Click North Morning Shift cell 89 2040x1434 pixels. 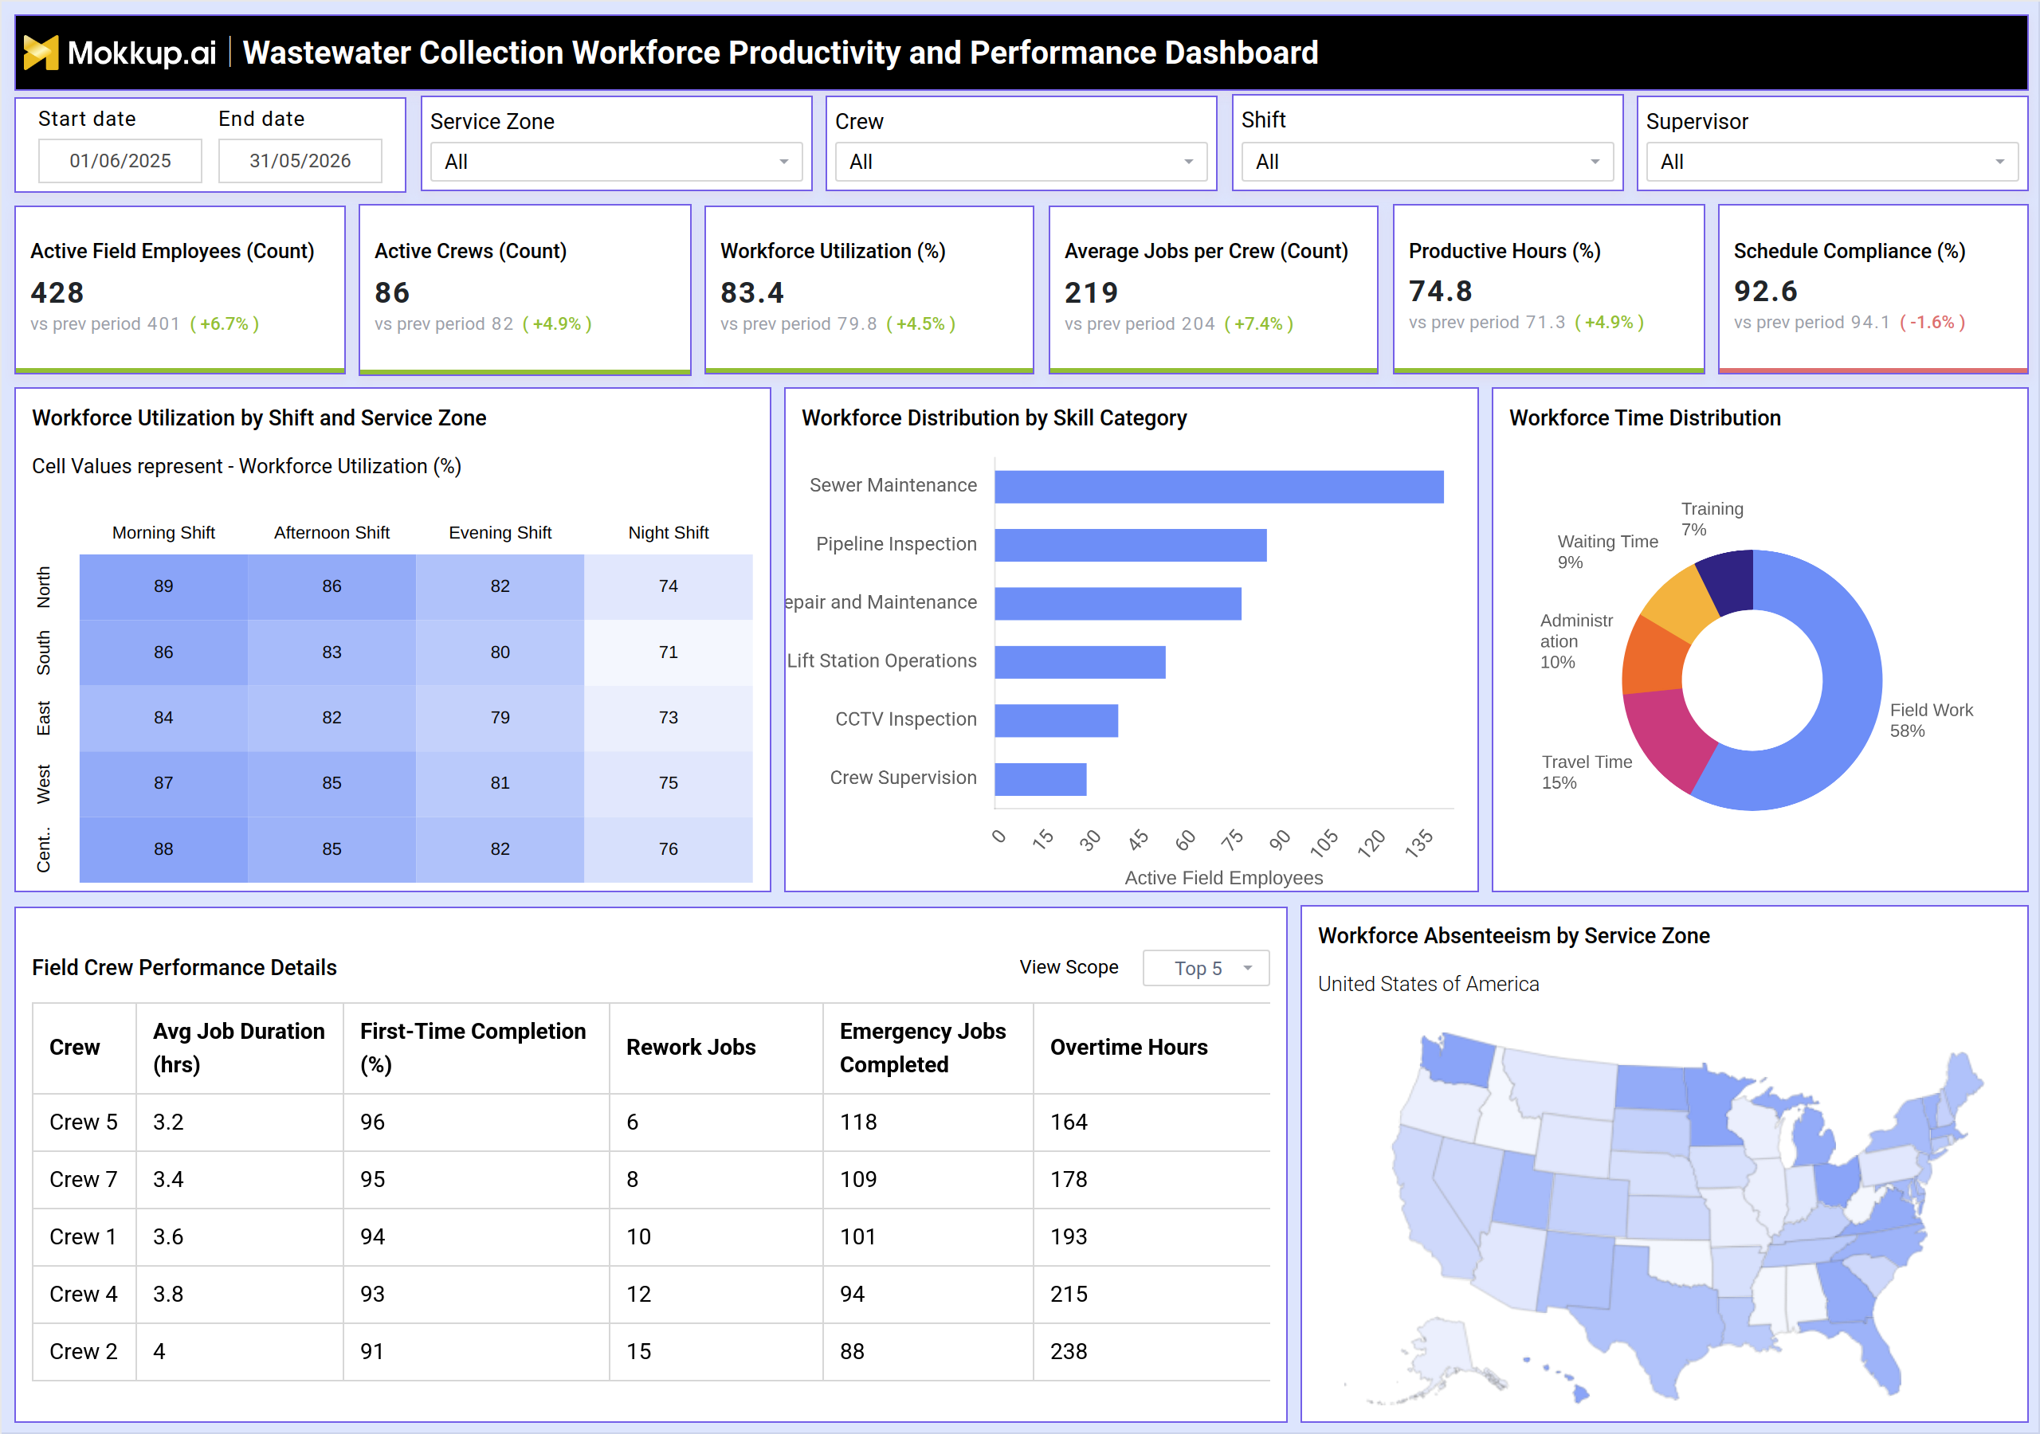coord(163,586)
